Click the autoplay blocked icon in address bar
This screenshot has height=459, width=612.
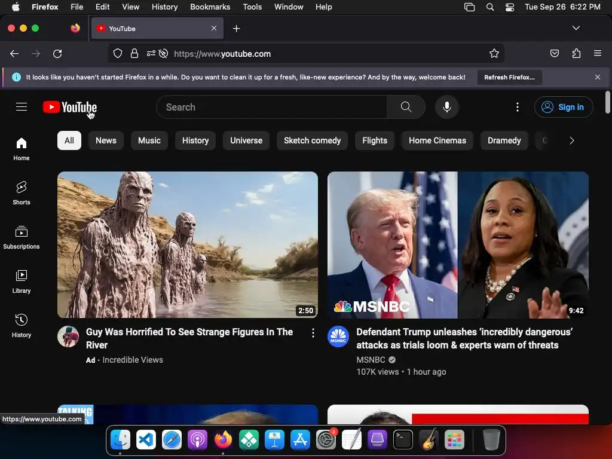click(x=164, y=53)
